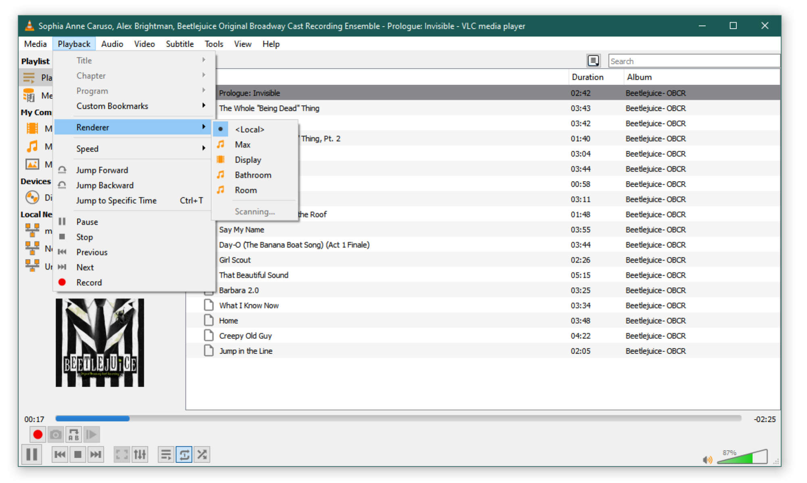Click Jump Forward in playback
The height and width of the screenshot is (483, 807).
pyautogui.click(x=102, y=169)
